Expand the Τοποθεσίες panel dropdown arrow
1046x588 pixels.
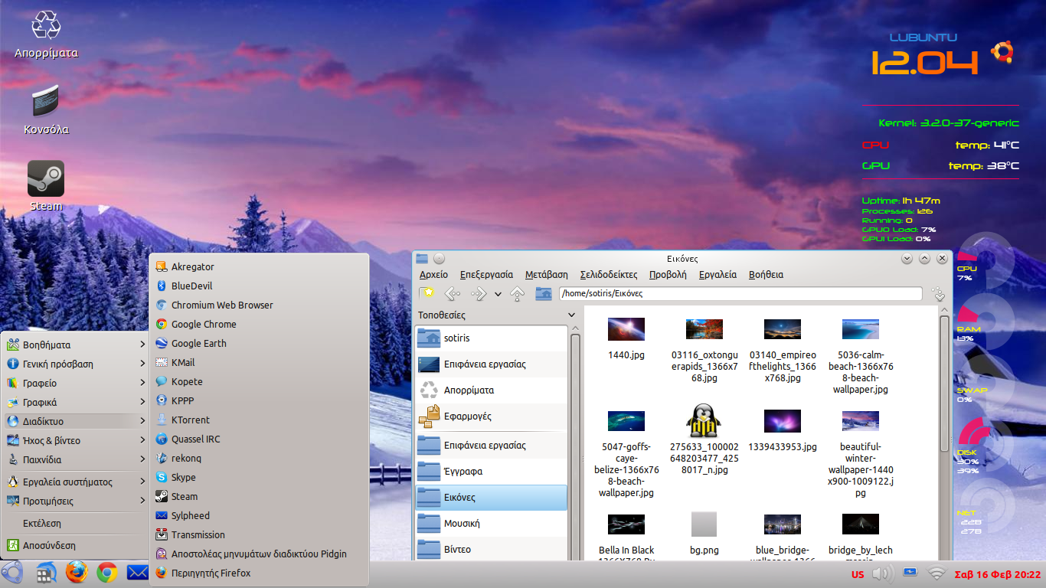point(571,315)
